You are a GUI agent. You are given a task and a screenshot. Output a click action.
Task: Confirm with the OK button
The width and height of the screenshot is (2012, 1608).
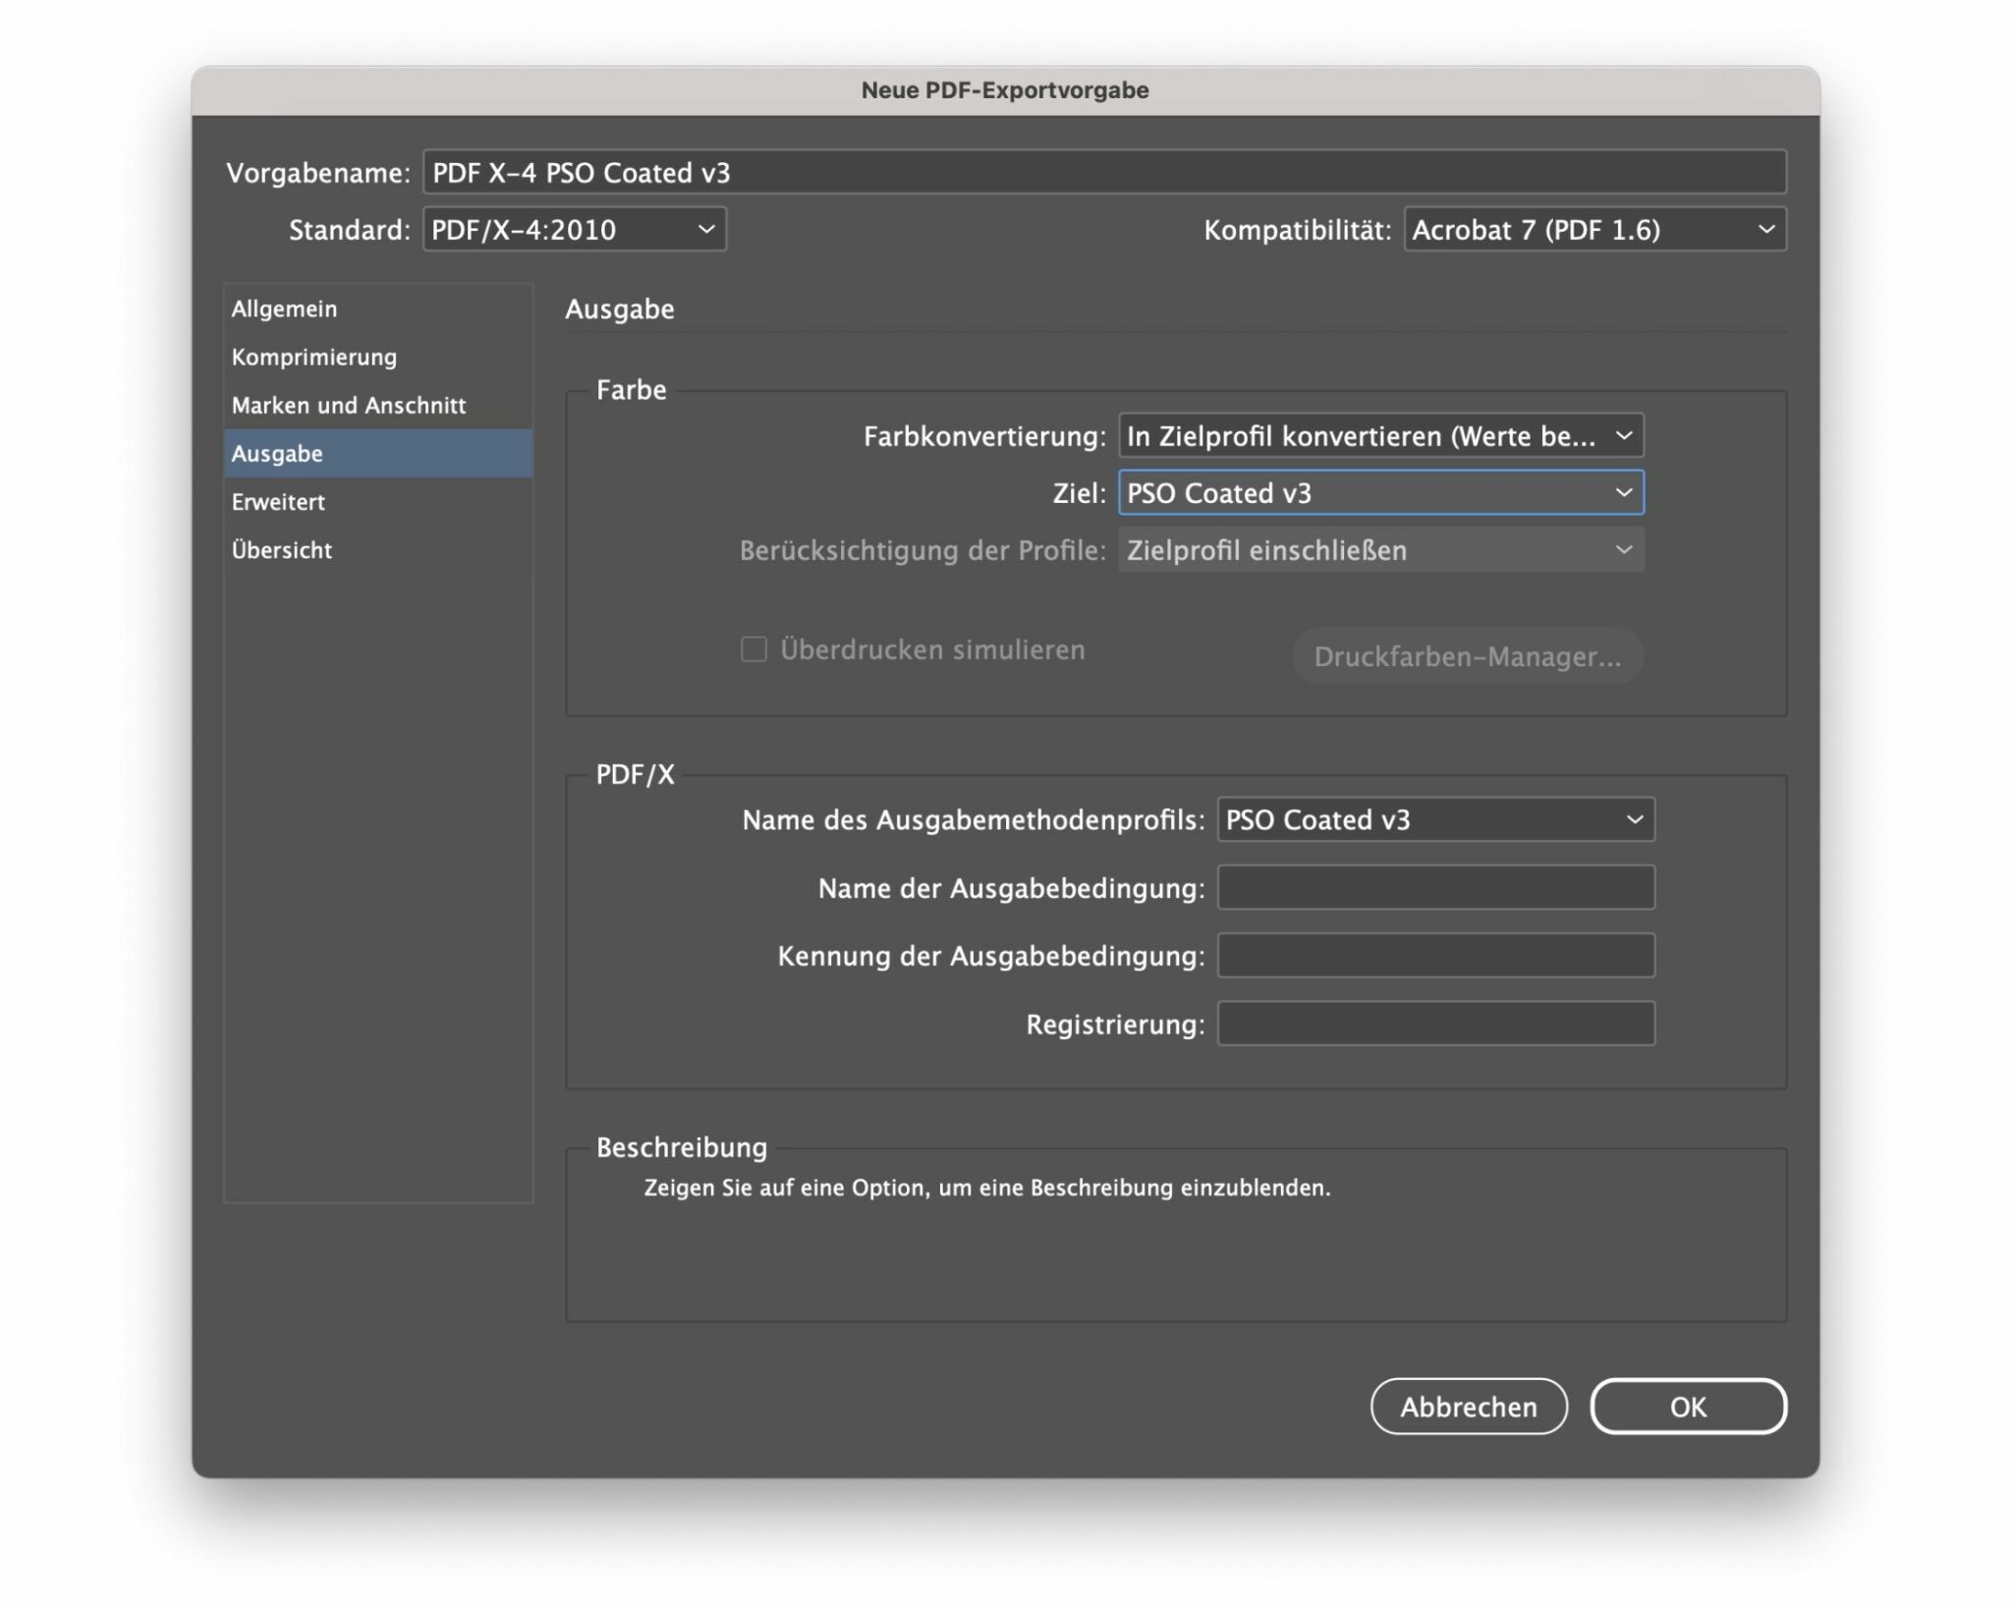[x=1688, y=1406]
